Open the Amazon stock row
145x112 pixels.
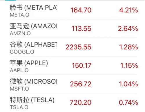[73, 29]
